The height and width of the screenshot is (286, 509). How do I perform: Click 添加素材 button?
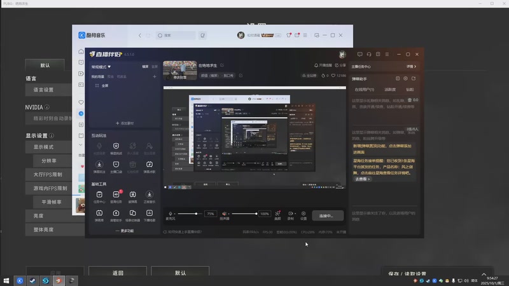tap(125, 123)
